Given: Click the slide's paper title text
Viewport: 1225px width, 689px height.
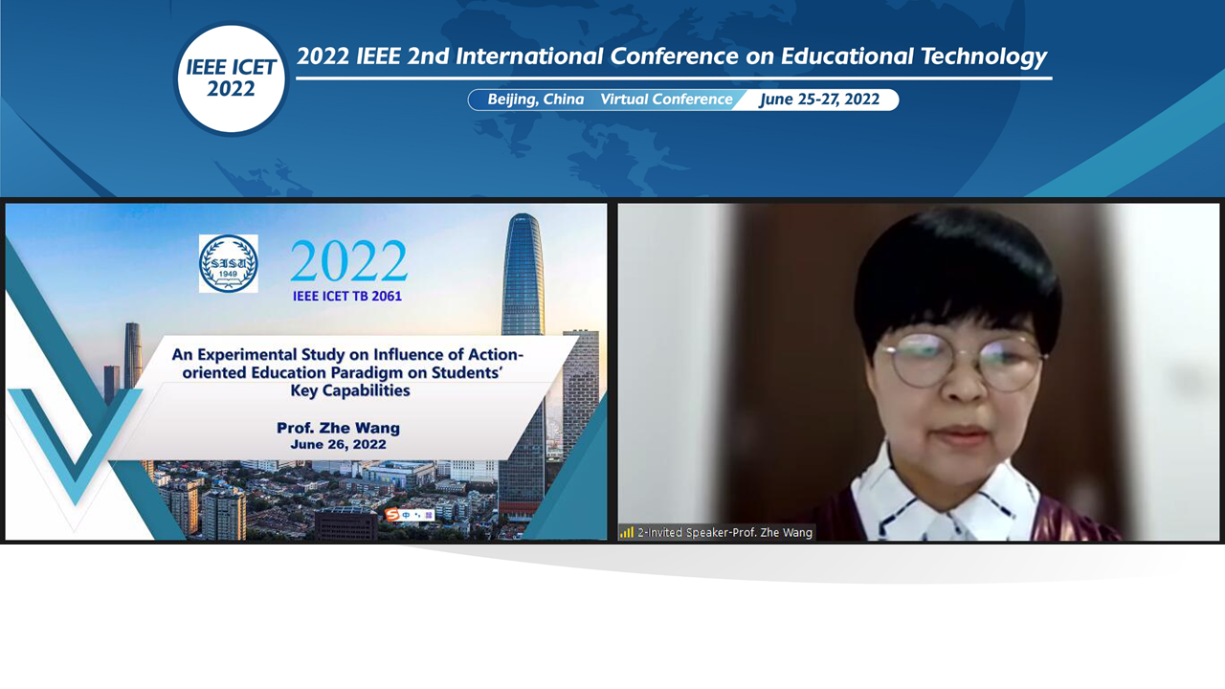Looking at the screenshot, I should [348, 372].
